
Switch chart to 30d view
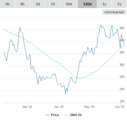69,4
